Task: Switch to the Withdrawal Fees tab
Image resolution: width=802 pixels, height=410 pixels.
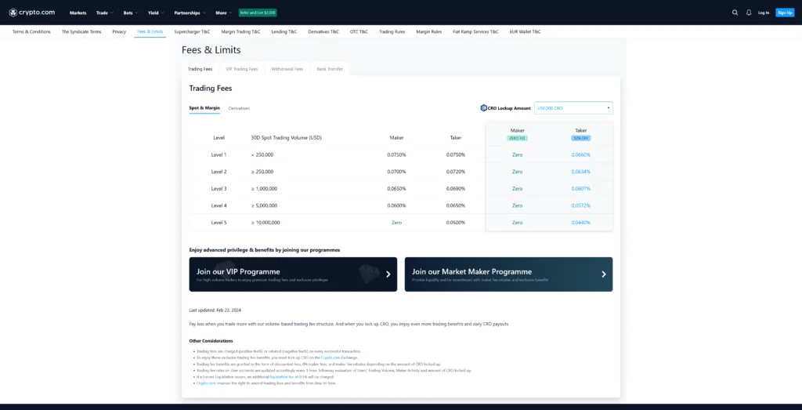Action: click(287, 69)
